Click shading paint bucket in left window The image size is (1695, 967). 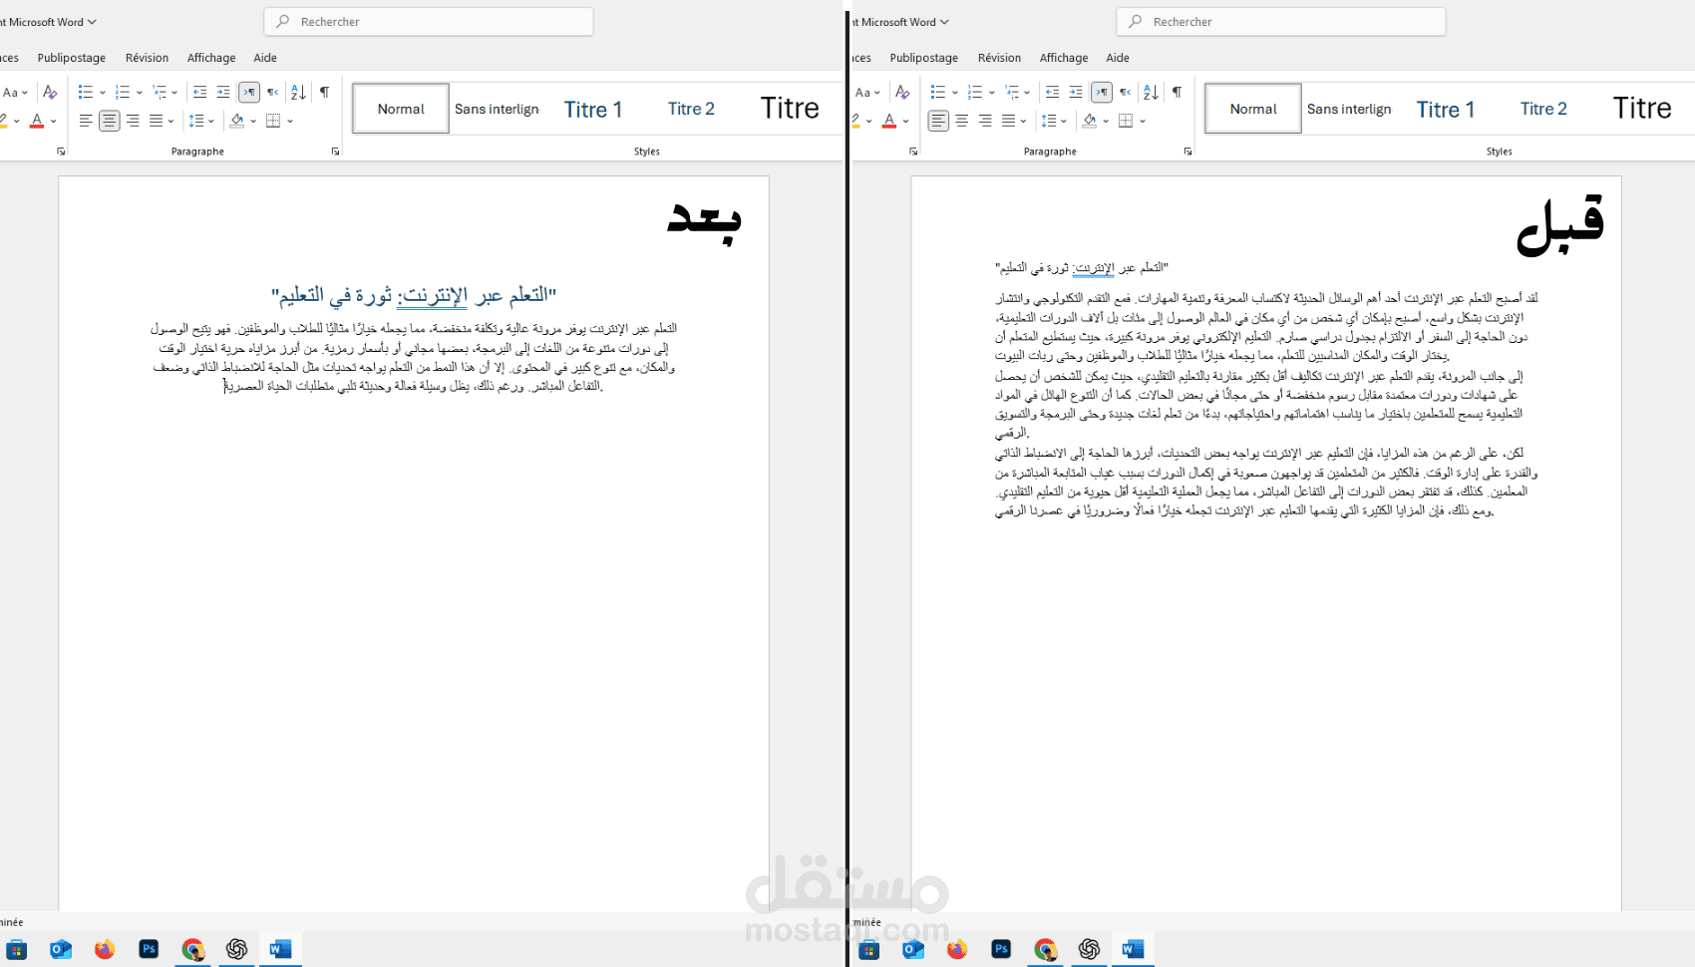tap(237, 121)
